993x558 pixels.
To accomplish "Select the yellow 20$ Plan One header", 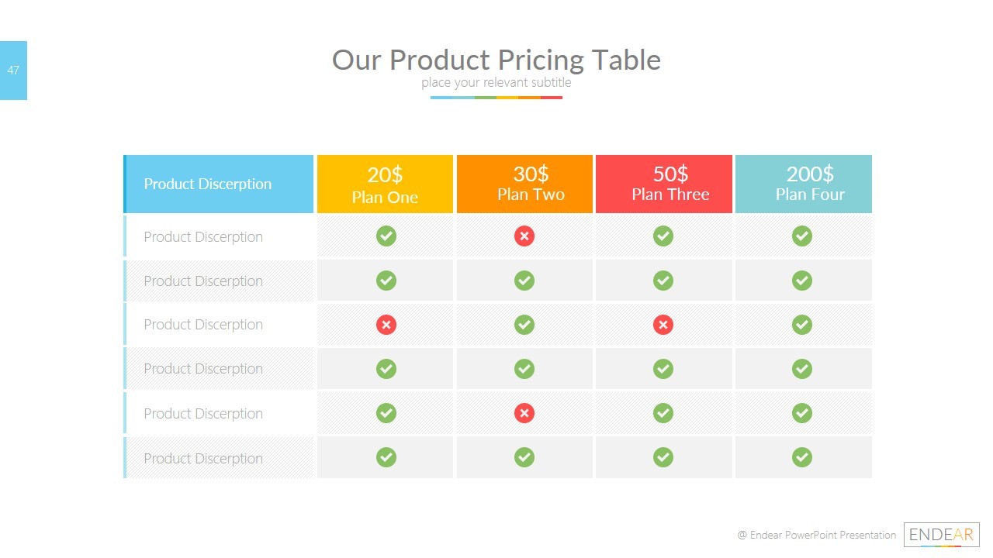I will coord(385,184).
